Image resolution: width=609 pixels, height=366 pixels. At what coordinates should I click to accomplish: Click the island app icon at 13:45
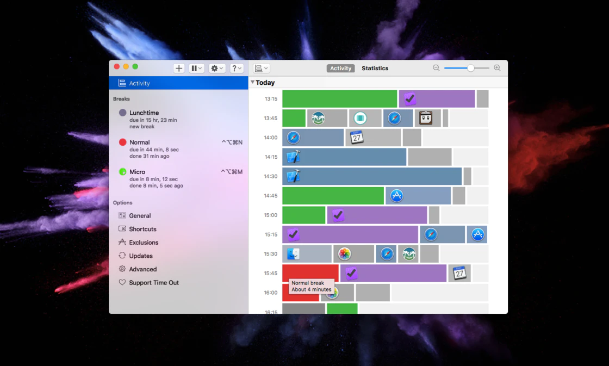[x=318, y=118]
